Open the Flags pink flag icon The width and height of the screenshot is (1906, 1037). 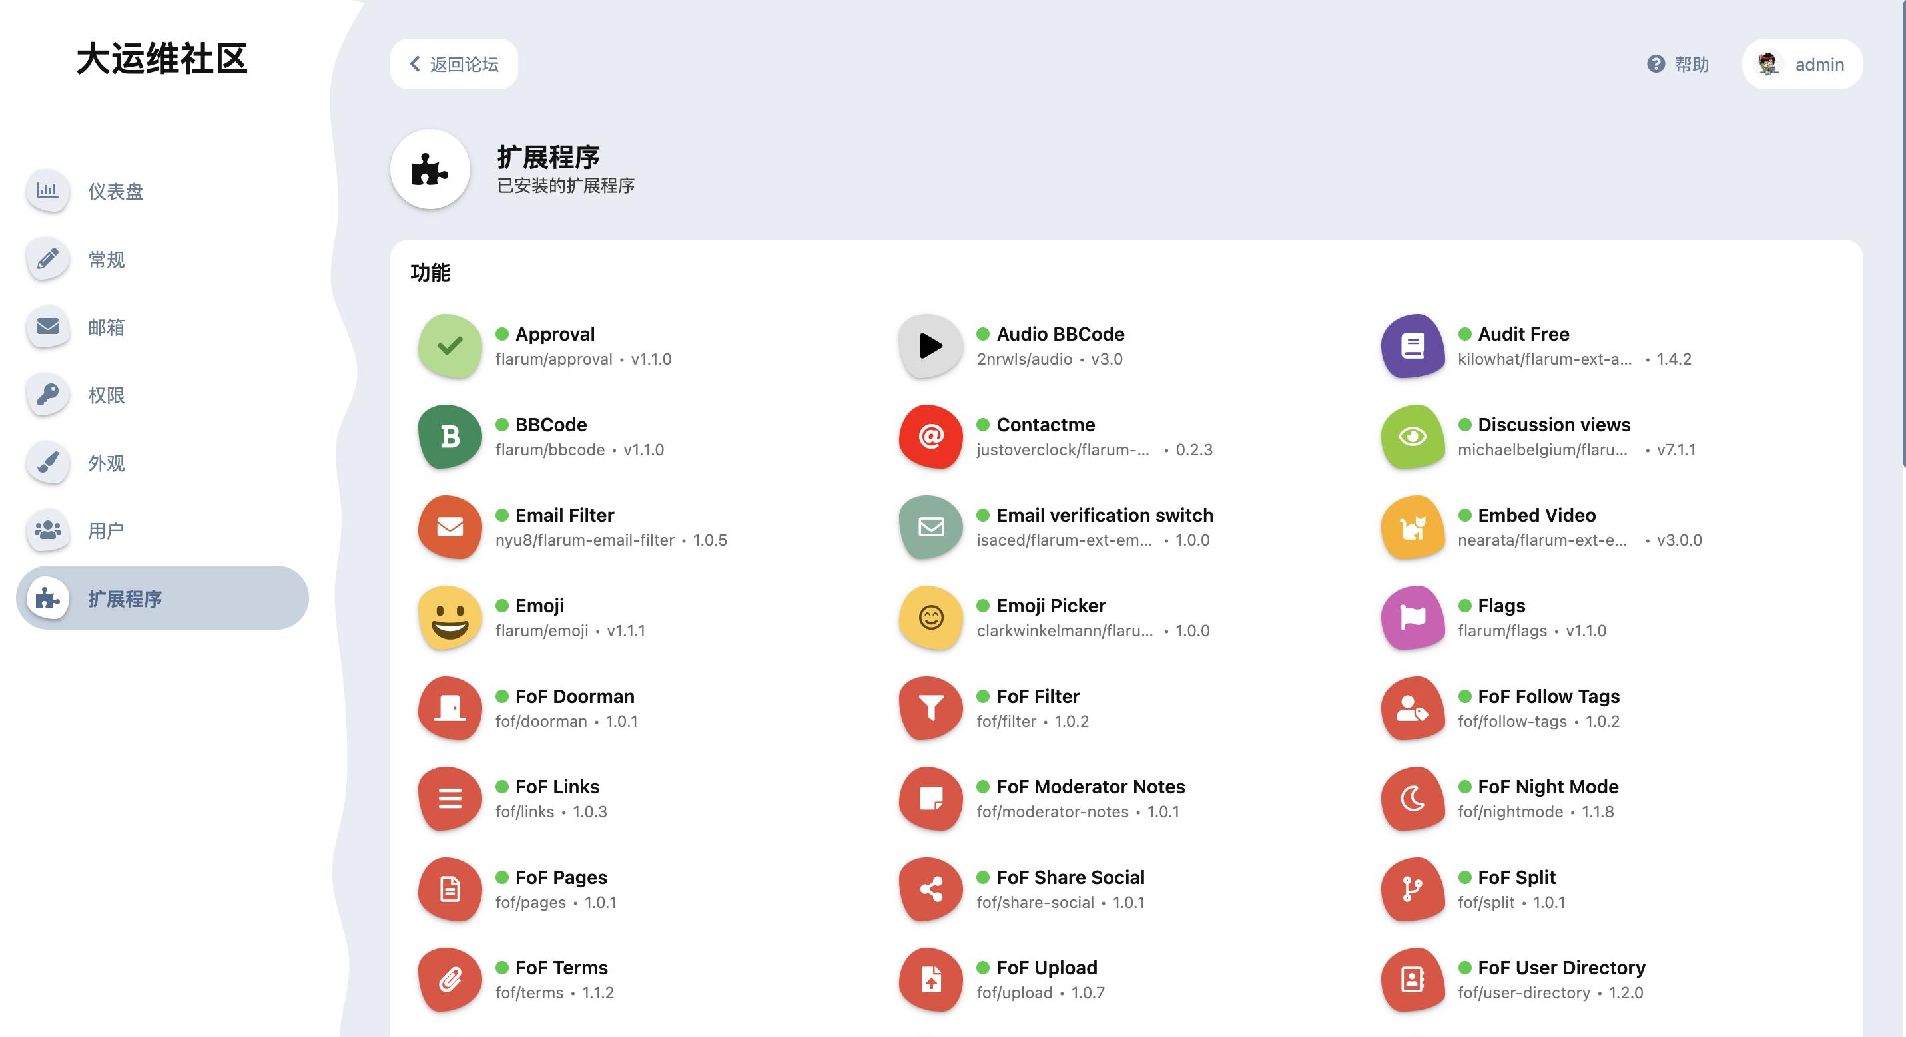(1413, 618)
